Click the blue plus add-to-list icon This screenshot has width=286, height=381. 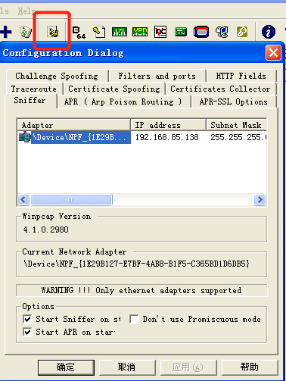coord(6,32)
